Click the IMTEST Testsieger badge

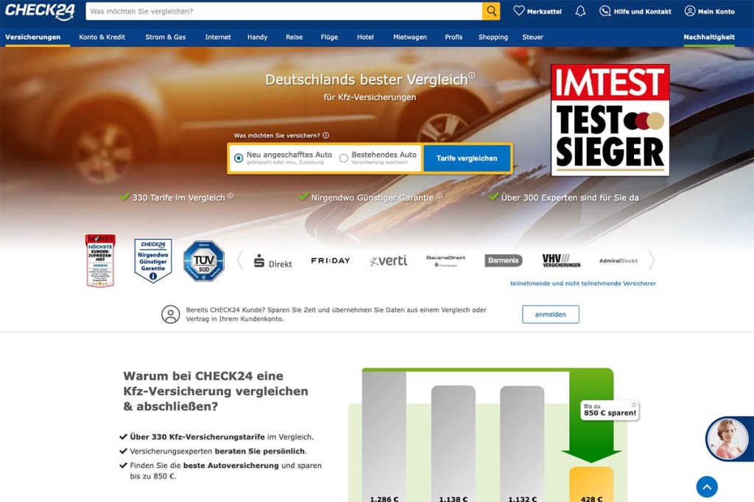pos(610,120)
